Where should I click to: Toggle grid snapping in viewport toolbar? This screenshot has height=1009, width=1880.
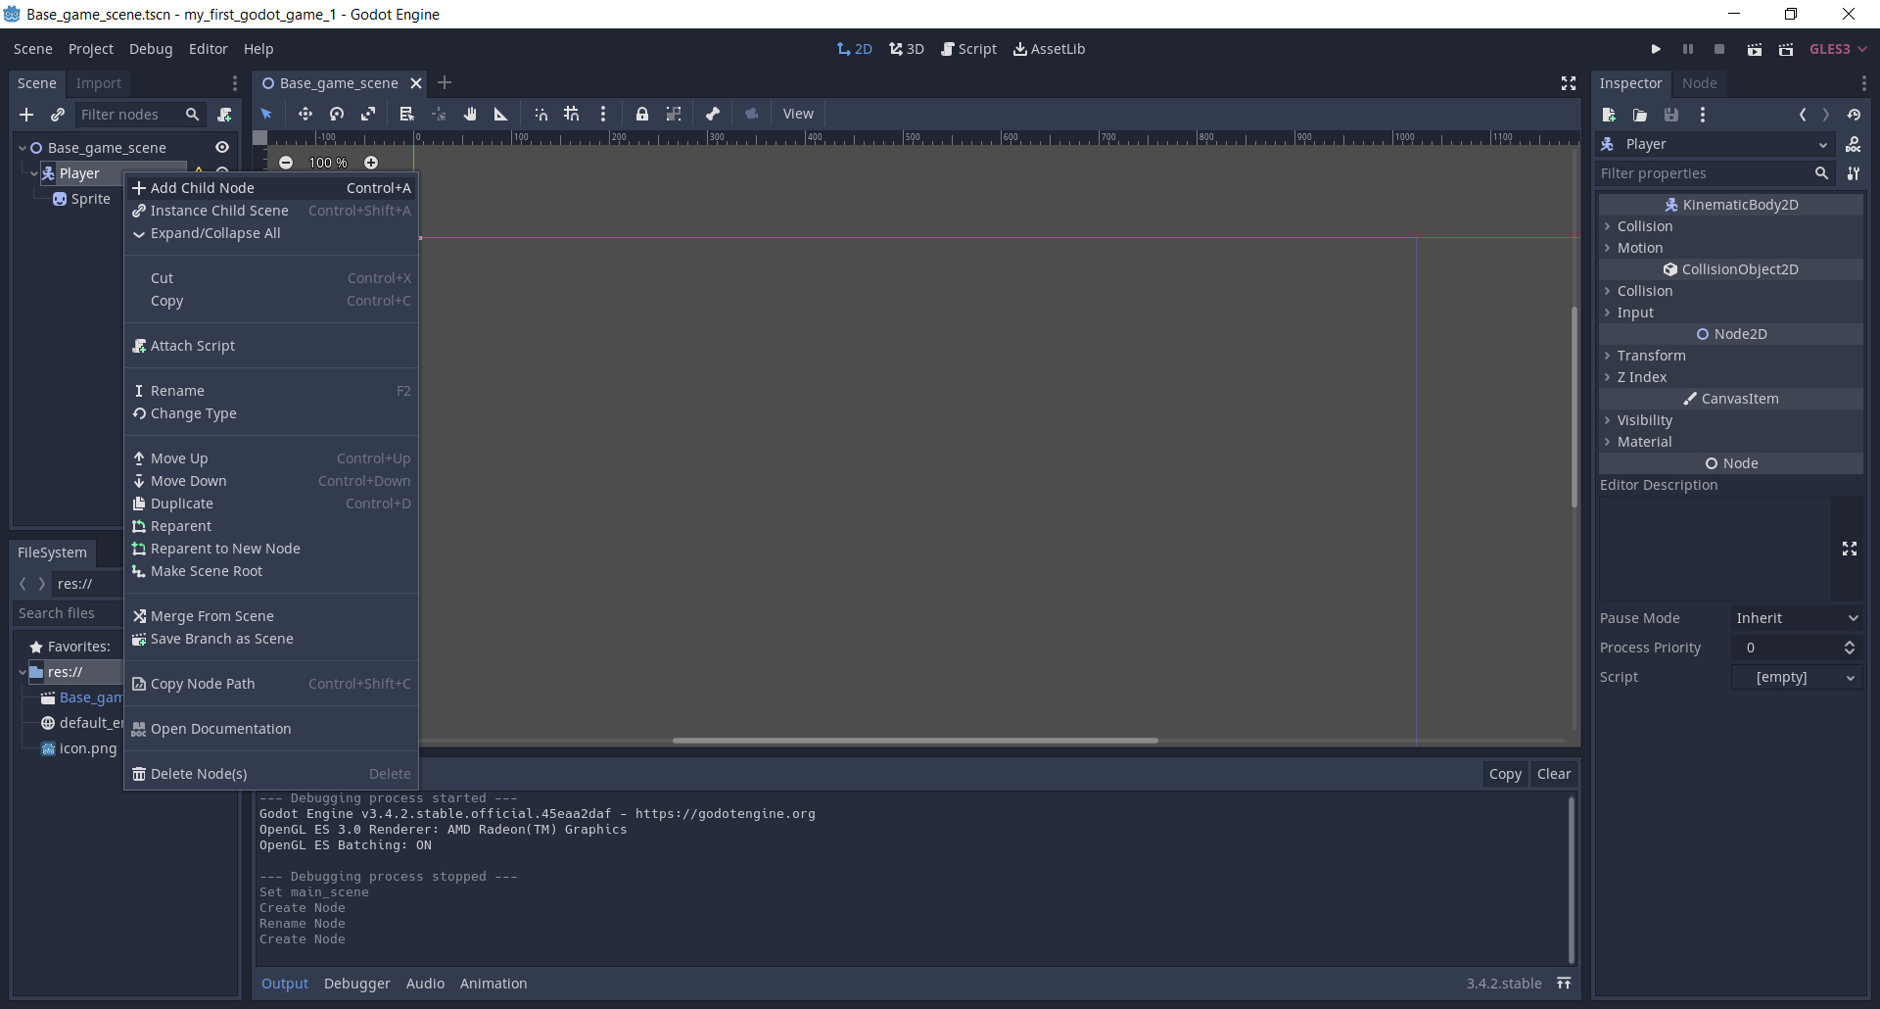[x=572, y=114]
